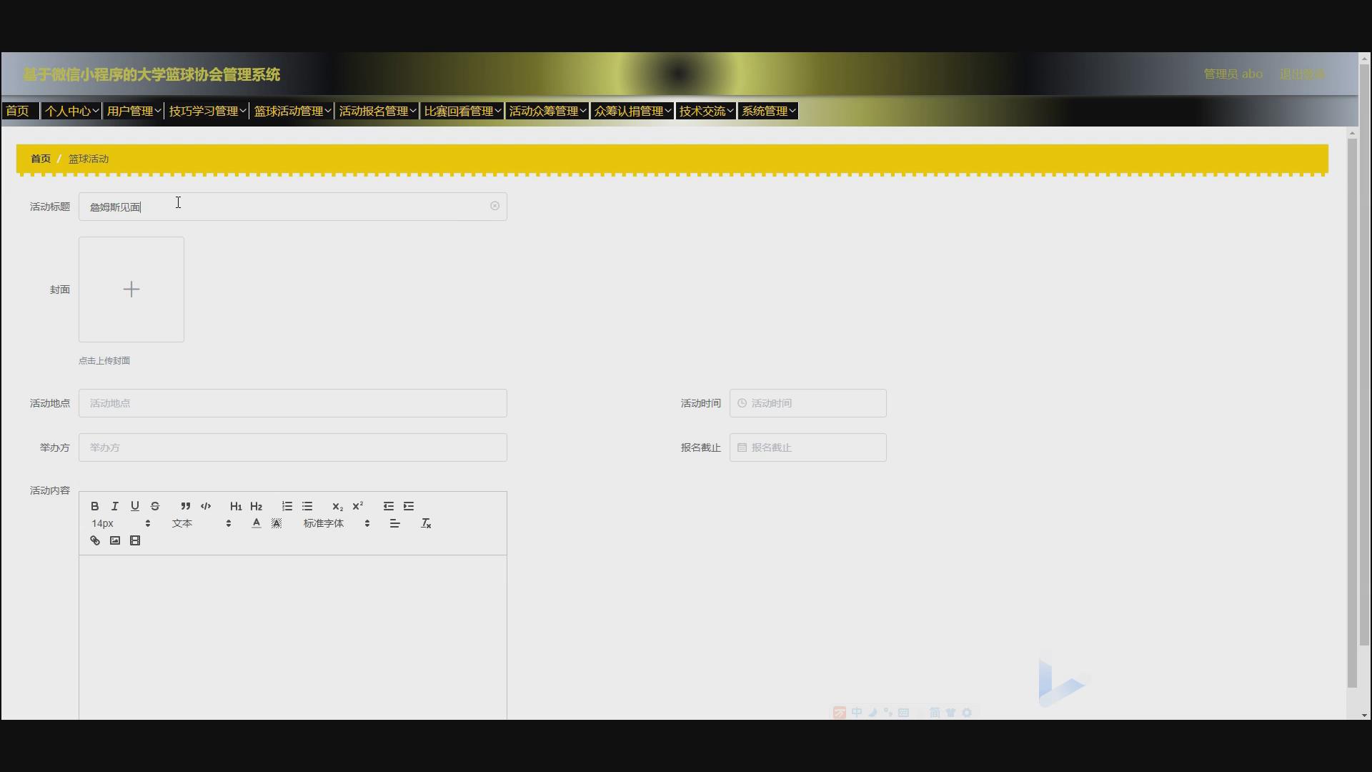This screenshot has height=772, width=1372.
Task: Insert a video into editor
Action: (x=135, y=541)
